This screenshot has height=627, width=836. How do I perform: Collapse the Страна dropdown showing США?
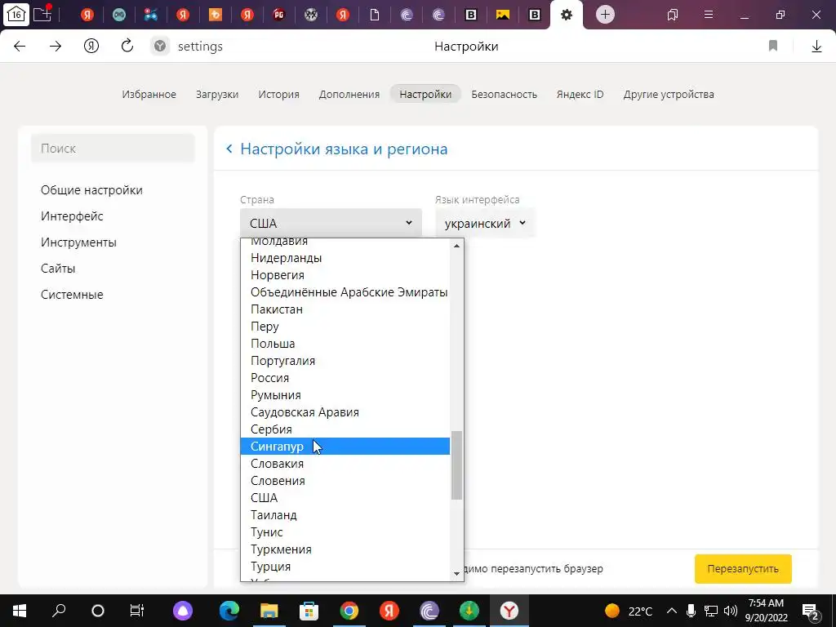(x=331, y=223)
